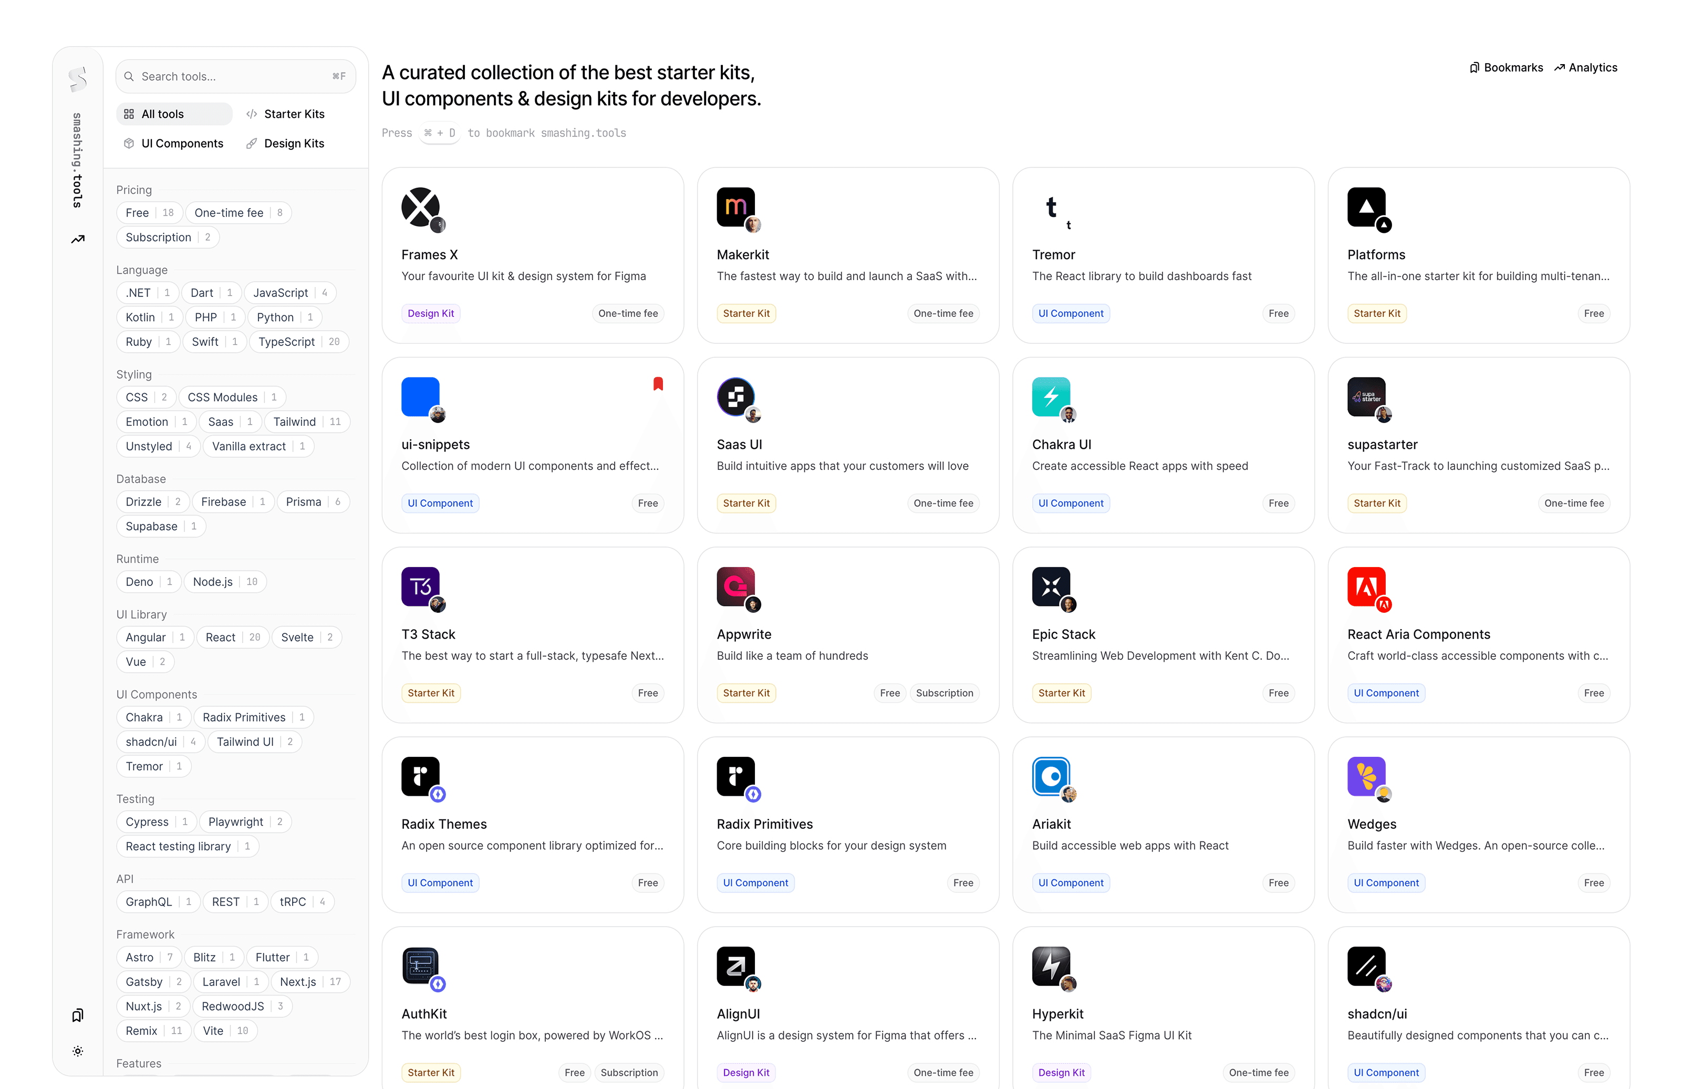Click the Makerkit logo icon

(735, 207)
